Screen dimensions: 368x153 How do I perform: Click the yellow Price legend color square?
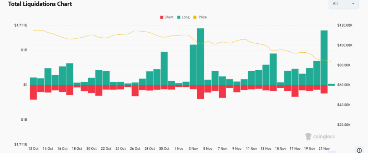click(x=195, y=17)
